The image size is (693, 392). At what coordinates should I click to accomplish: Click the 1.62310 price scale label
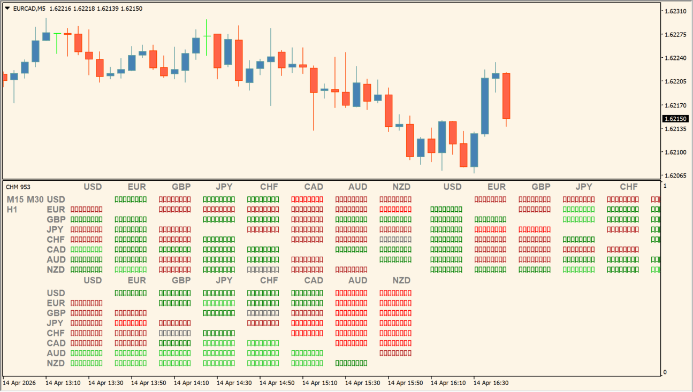coord(675,11)
